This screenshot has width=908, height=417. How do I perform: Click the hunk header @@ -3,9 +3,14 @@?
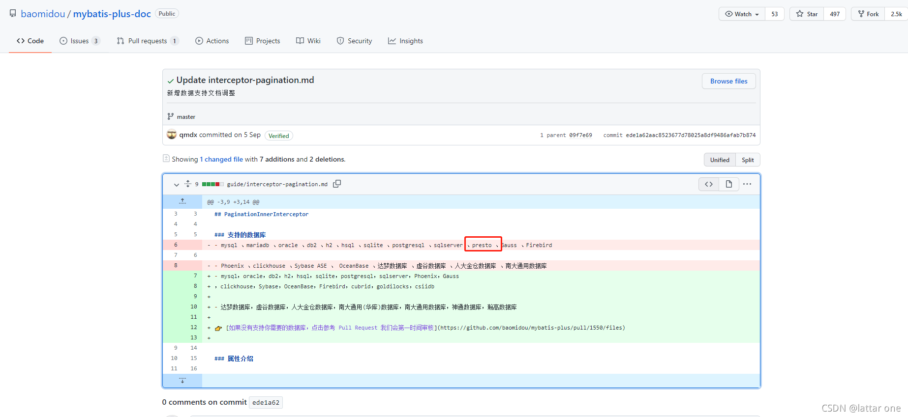pos(233,202)
